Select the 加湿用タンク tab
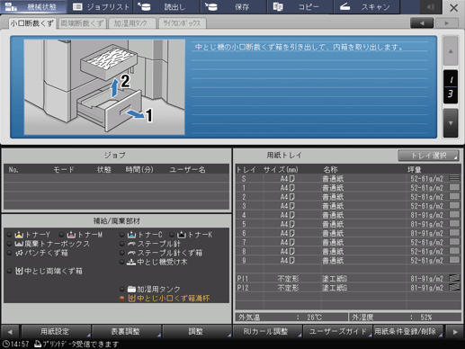This screenshot has width=465, height=349. 131,23
